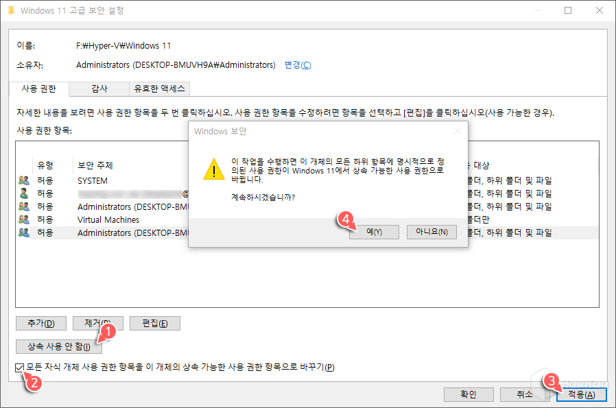616x408 pixels.
Task: Click the warning icon in the Windows 보안 dialog
Action: [214, 169]
